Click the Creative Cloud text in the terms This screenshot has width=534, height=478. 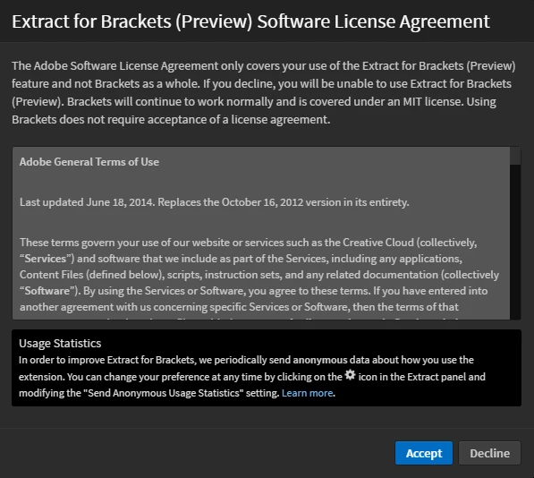click(377, 243)
